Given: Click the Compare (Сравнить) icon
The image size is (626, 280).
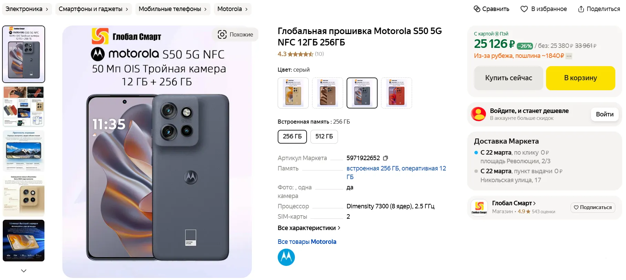Looking at the screenshot, I should click(x=477, y=9).
